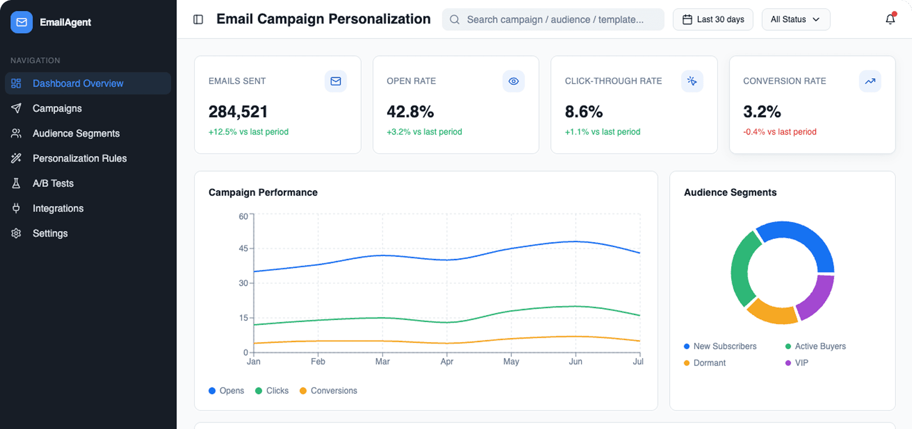
Task: Click the eye icon on Open Rate card
Action: 513,81
